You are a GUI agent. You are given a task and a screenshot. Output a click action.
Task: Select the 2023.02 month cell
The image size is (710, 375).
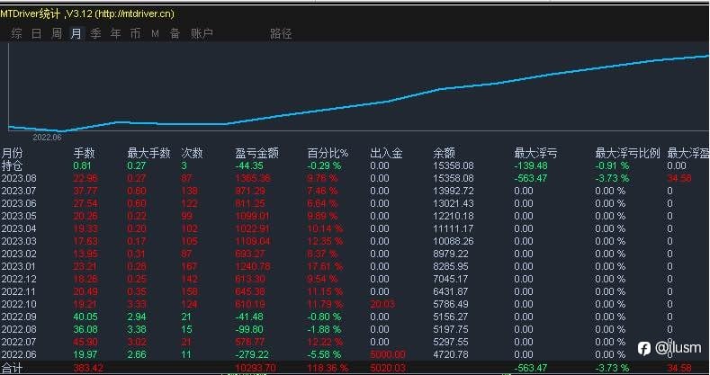[19, 254]
